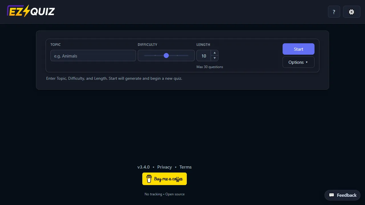
Task: Click the Open source link
Action: (175, 194)
